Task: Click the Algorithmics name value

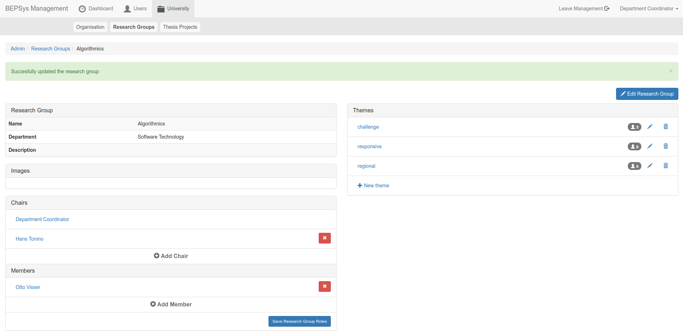Action: (151, 124)
